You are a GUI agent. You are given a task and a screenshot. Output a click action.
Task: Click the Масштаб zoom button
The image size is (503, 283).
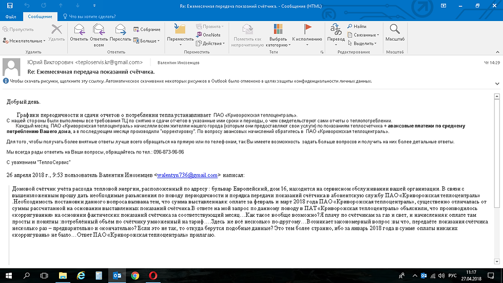pyautogui.click(x=395, y=33)
